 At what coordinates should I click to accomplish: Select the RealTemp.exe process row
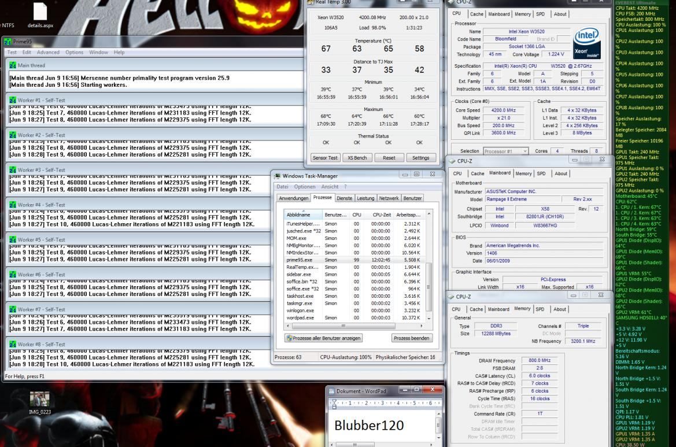tap(354, 267)
